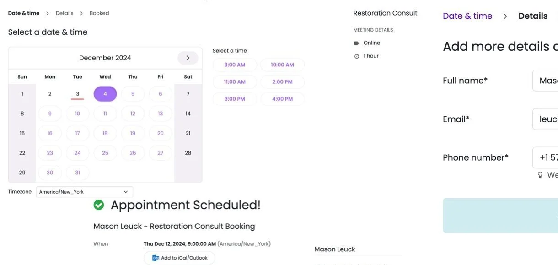The image size is (558, 265).
Task: Click the Outlook icon beside Add to iCal/Outlook
Action: point(156,258)
